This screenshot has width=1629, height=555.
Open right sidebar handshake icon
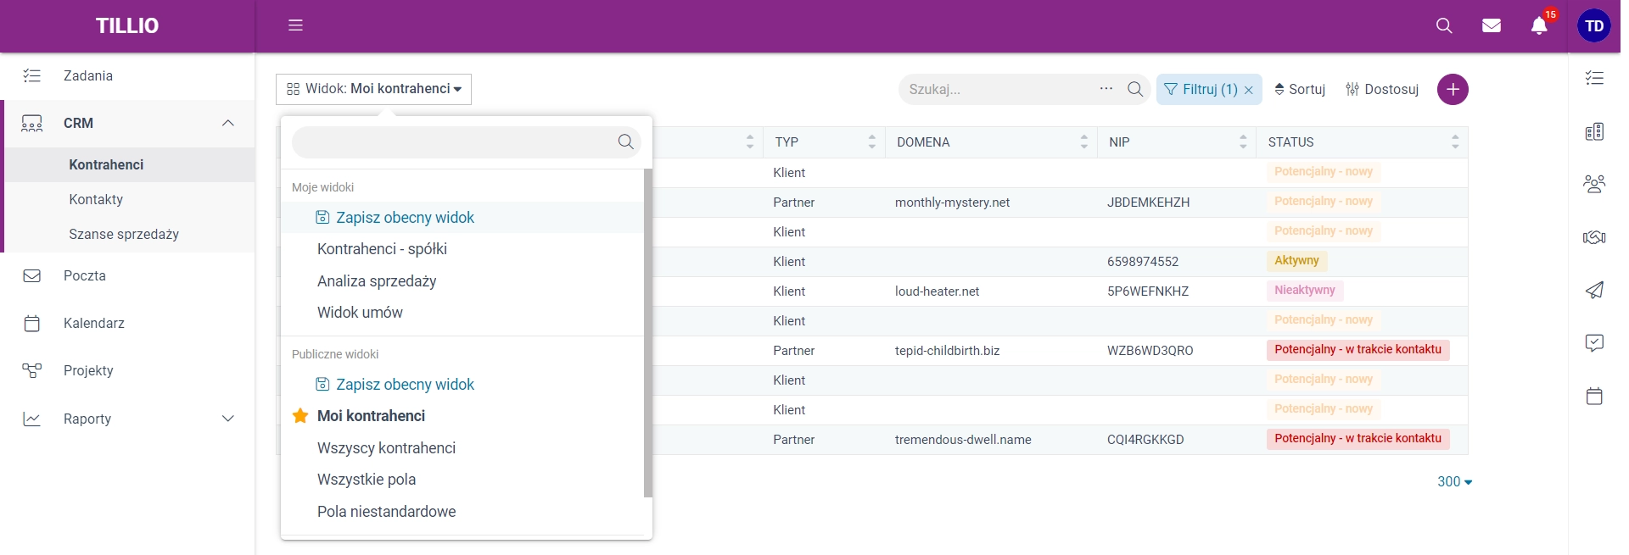click(x=1594, y=237)
